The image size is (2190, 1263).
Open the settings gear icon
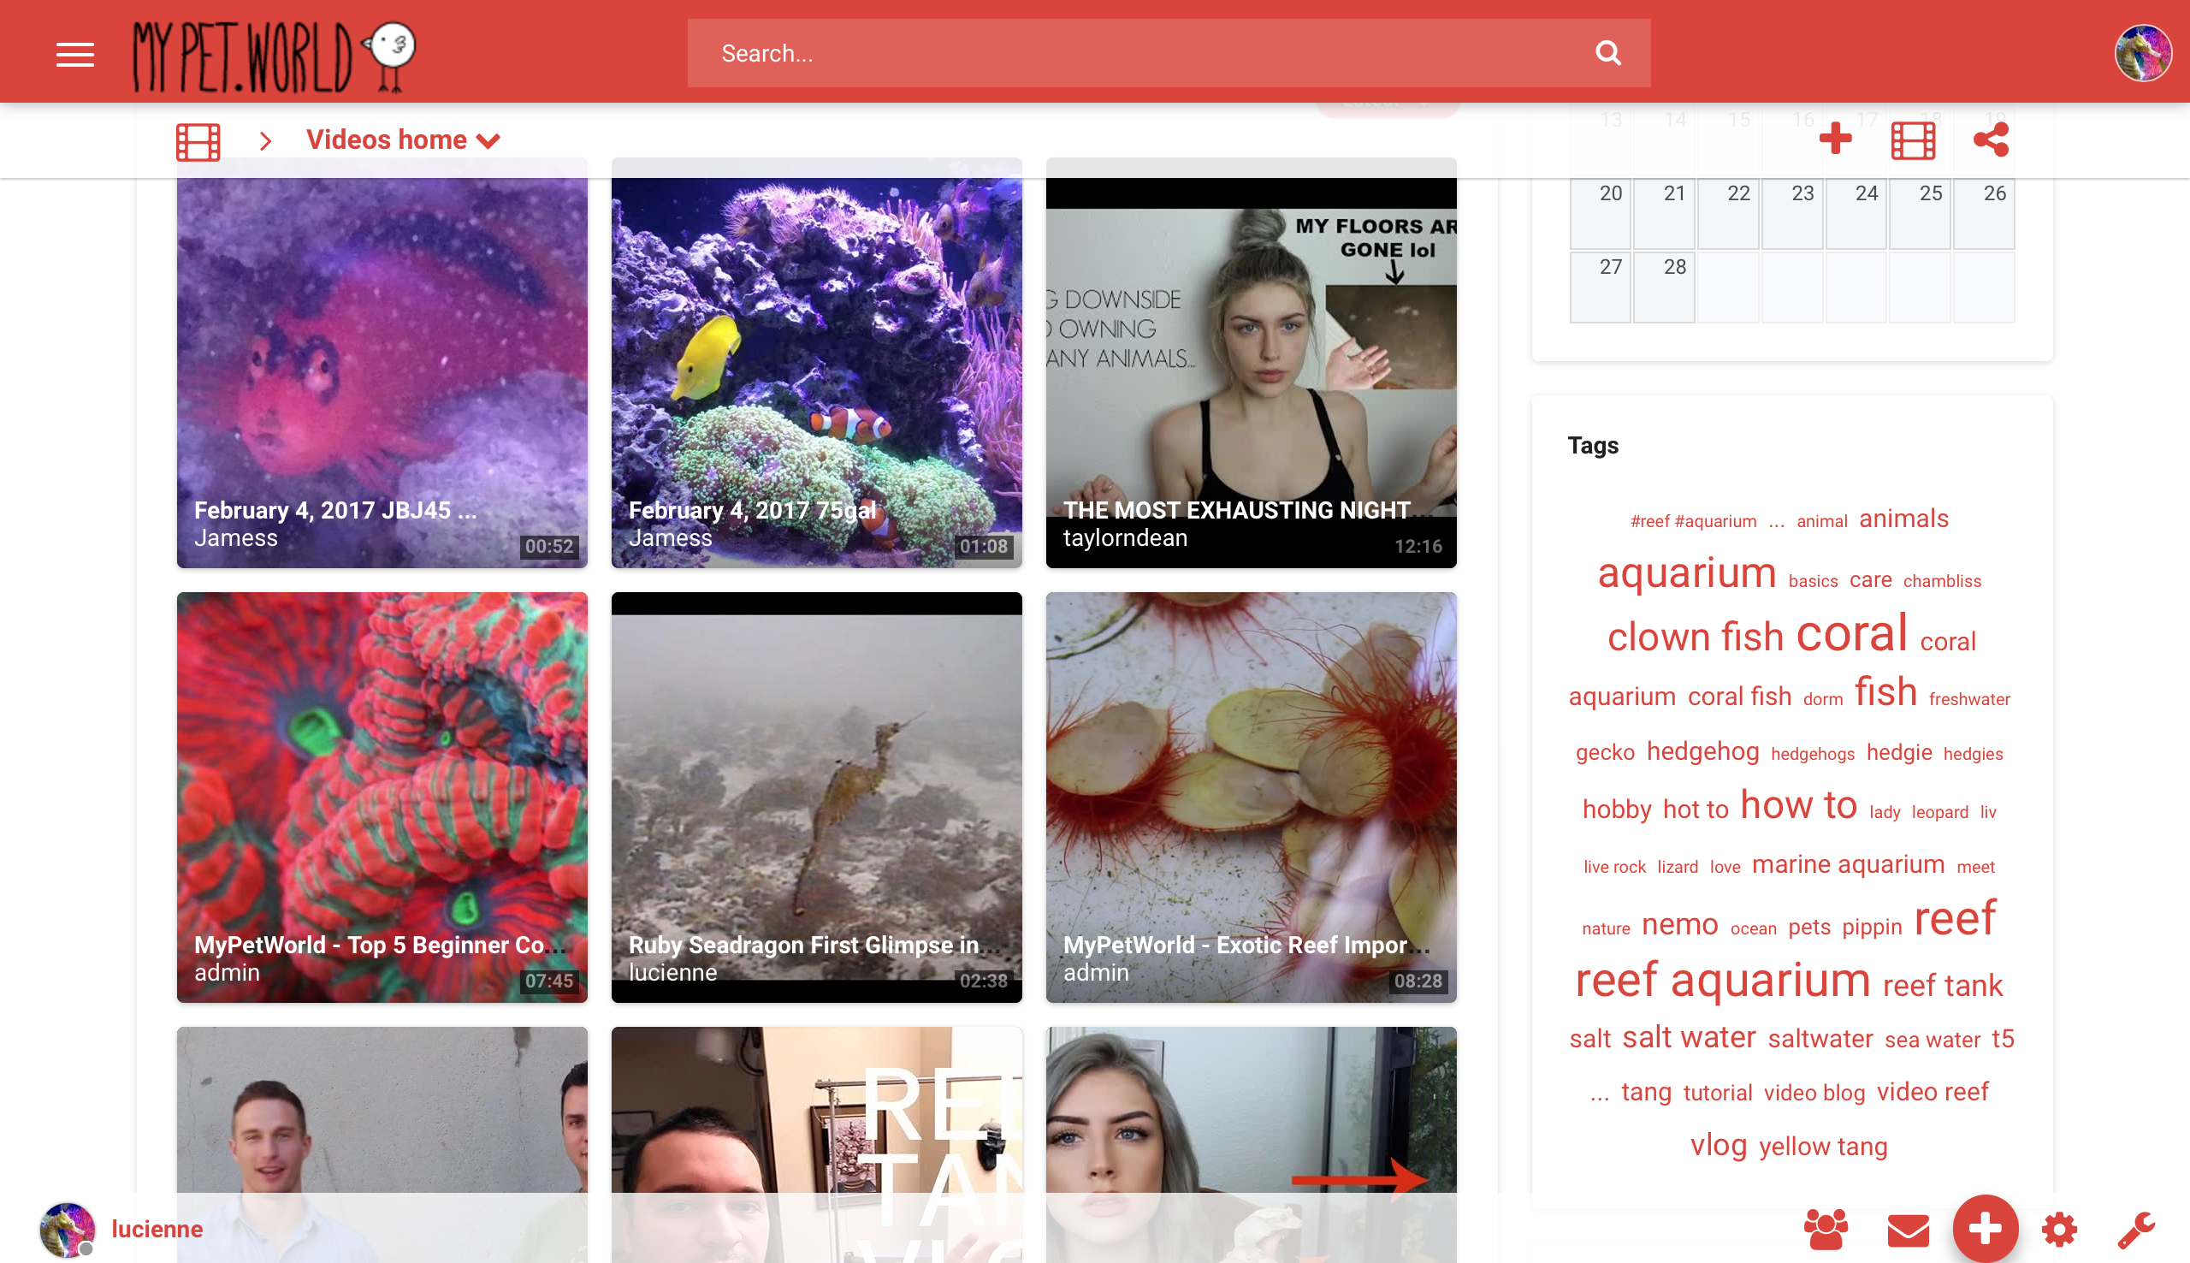(2059, 1229)
